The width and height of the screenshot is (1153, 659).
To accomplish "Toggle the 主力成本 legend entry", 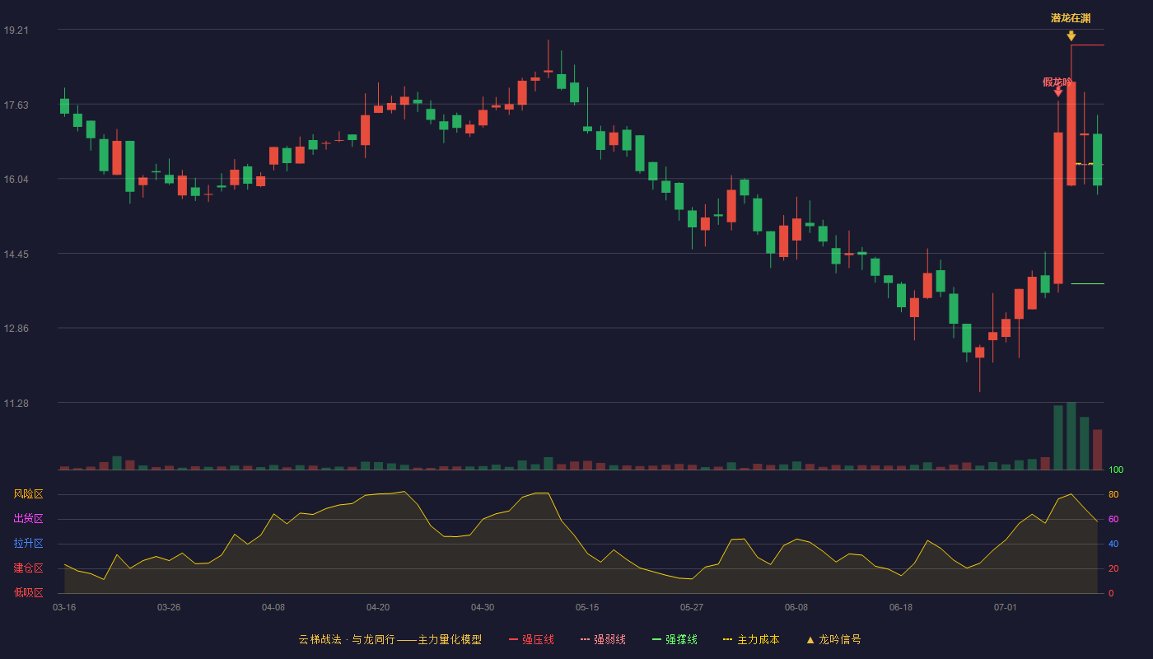I will tap(751, 639).
